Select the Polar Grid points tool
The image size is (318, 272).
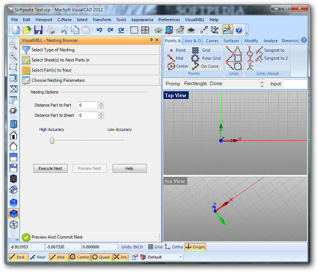pyautogui.click(x=206, y=58)
